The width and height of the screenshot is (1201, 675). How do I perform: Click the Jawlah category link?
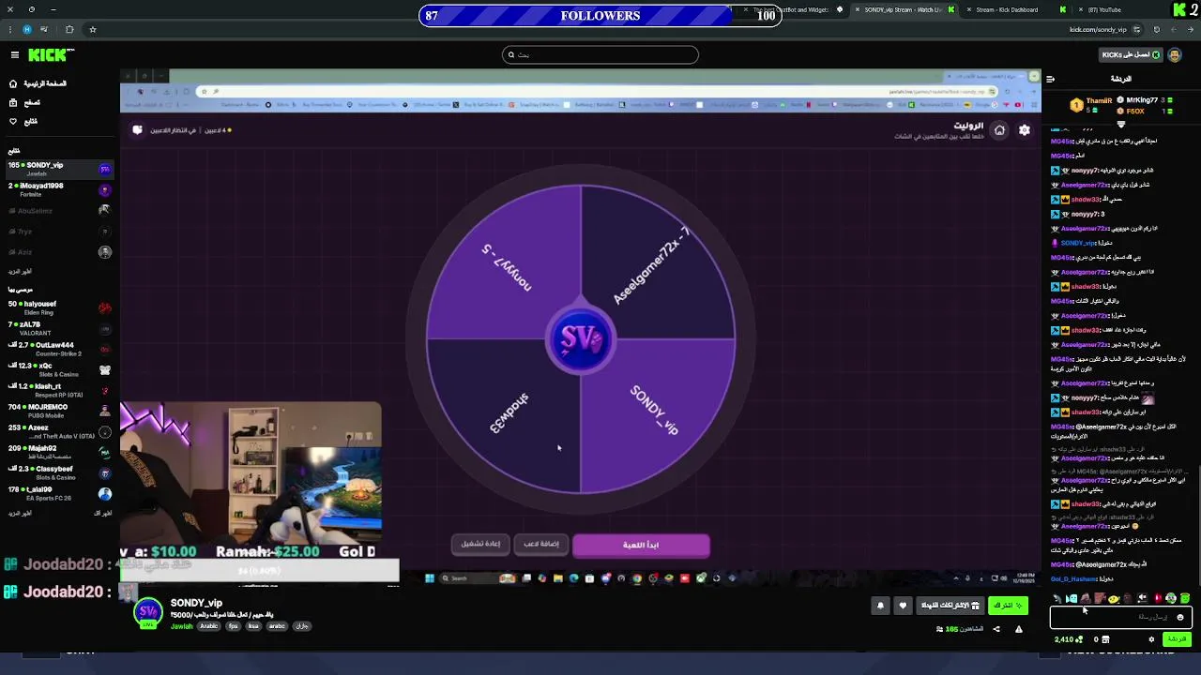181,626
